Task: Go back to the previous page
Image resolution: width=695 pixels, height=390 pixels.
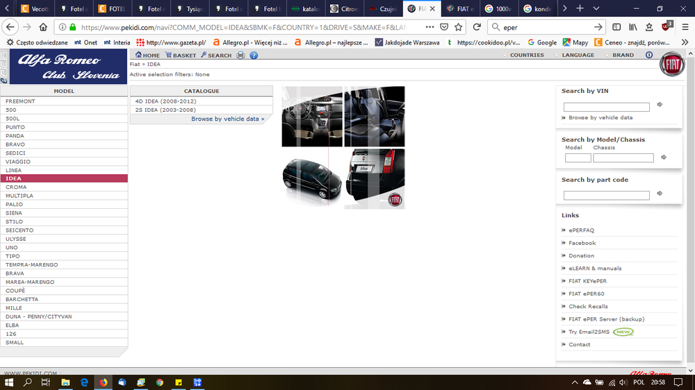Action: point(10,27)
